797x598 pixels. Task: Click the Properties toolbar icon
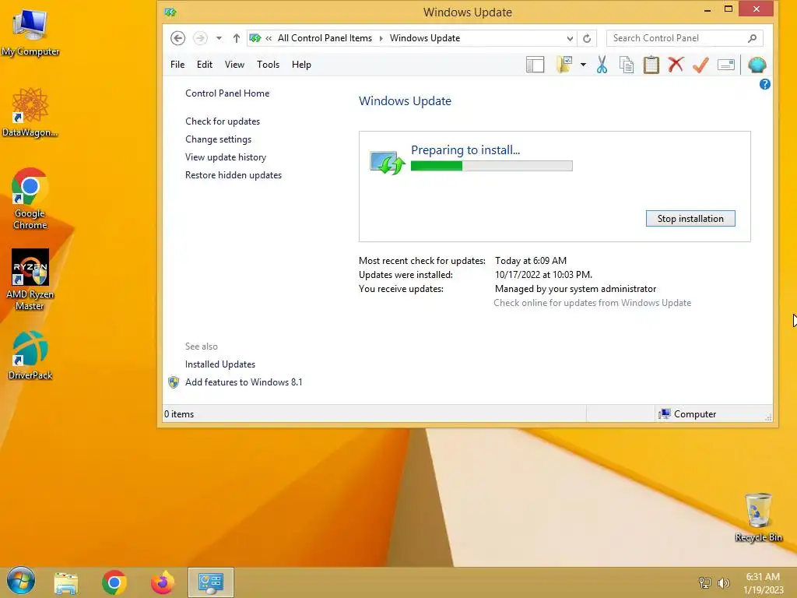click(x=726, y=65)
